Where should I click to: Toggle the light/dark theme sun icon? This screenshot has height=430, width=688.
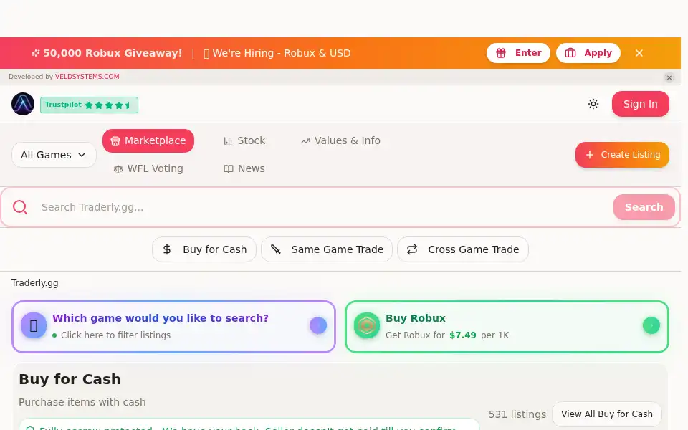(593, 104)
